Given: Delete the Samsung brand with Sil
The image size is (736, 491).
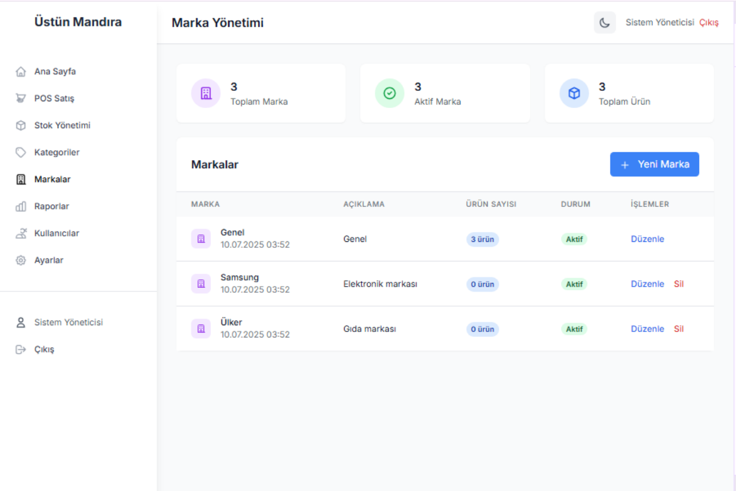Looking at the screenshot, I should pos(678,284).
